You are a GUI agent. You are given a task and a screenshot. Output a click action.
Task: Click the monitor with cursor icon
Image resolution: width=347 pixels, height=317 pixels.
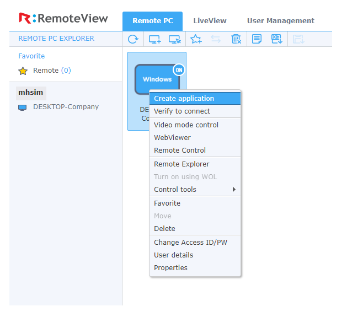pos(175,39)
